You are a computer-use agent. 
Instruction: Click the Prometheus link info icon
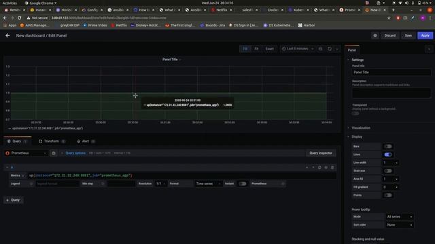point(283,184)
